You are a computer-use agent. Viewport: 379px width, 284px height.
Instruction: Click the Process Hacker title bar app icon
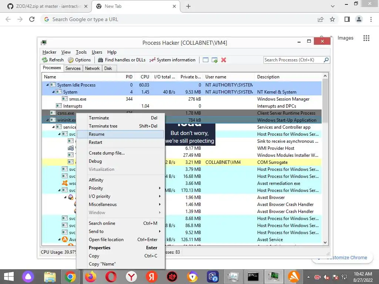point(44,43)
